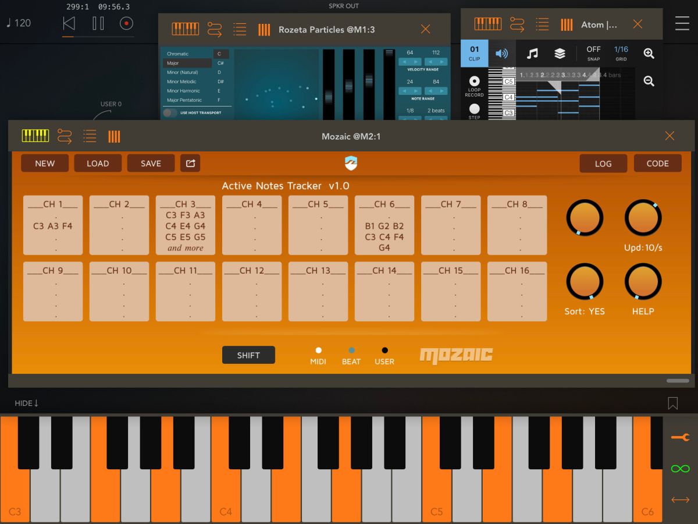Toggle the speaker audition icon in Atom
The width and height of the screenshot is (698, 524).
tap(501, 54)
